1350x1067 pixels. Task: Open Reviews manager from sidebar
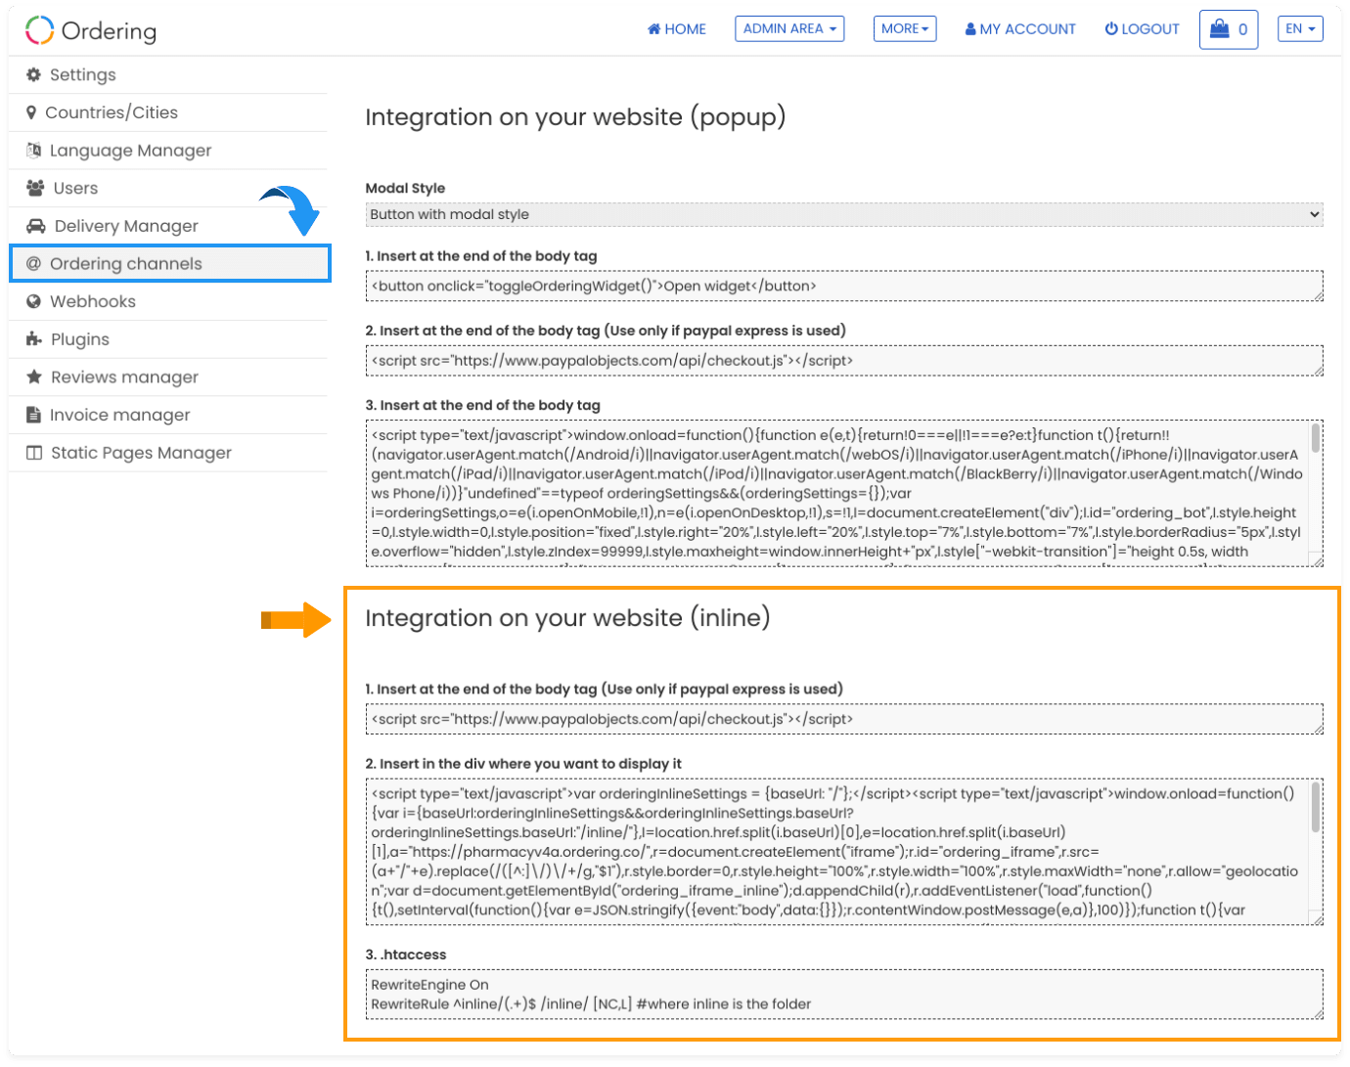(x=168, y=378)
